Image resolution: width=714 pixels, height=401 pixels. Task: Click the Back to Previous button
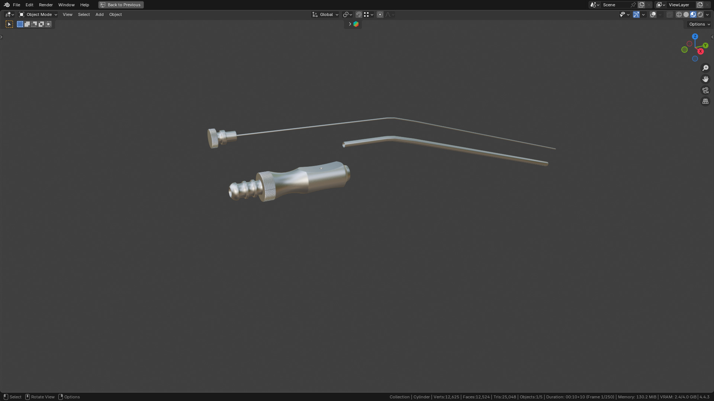click(121, 5)
